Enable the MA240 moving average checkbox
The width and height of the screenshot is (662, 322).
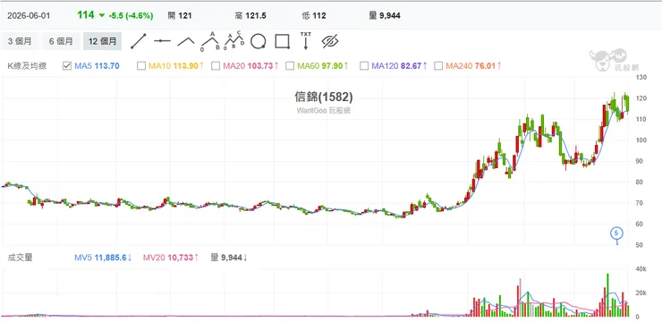coord(438,66)
